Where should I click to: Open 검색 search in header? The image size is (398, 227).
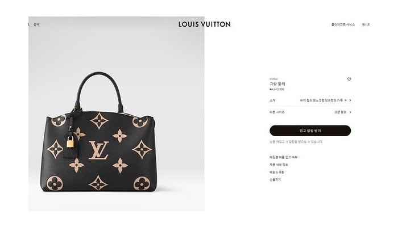(x=36, y=24)
